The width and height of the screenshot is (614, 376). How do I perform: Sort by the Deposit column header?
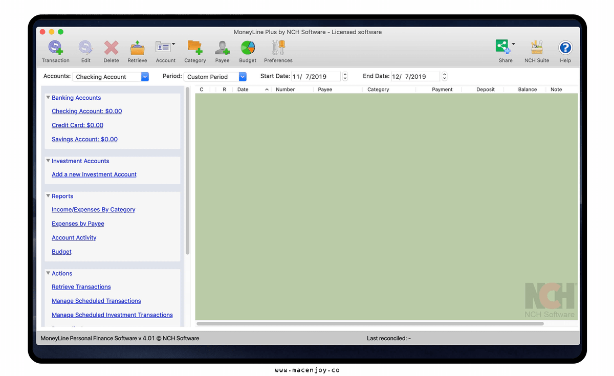click(x=483, y=90)
